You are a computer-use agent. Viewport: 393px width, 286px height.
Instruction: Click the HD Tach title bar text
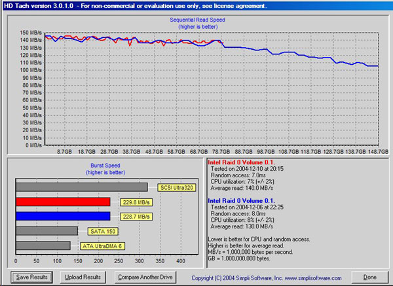pyautogui.click(x=135, y=6)
